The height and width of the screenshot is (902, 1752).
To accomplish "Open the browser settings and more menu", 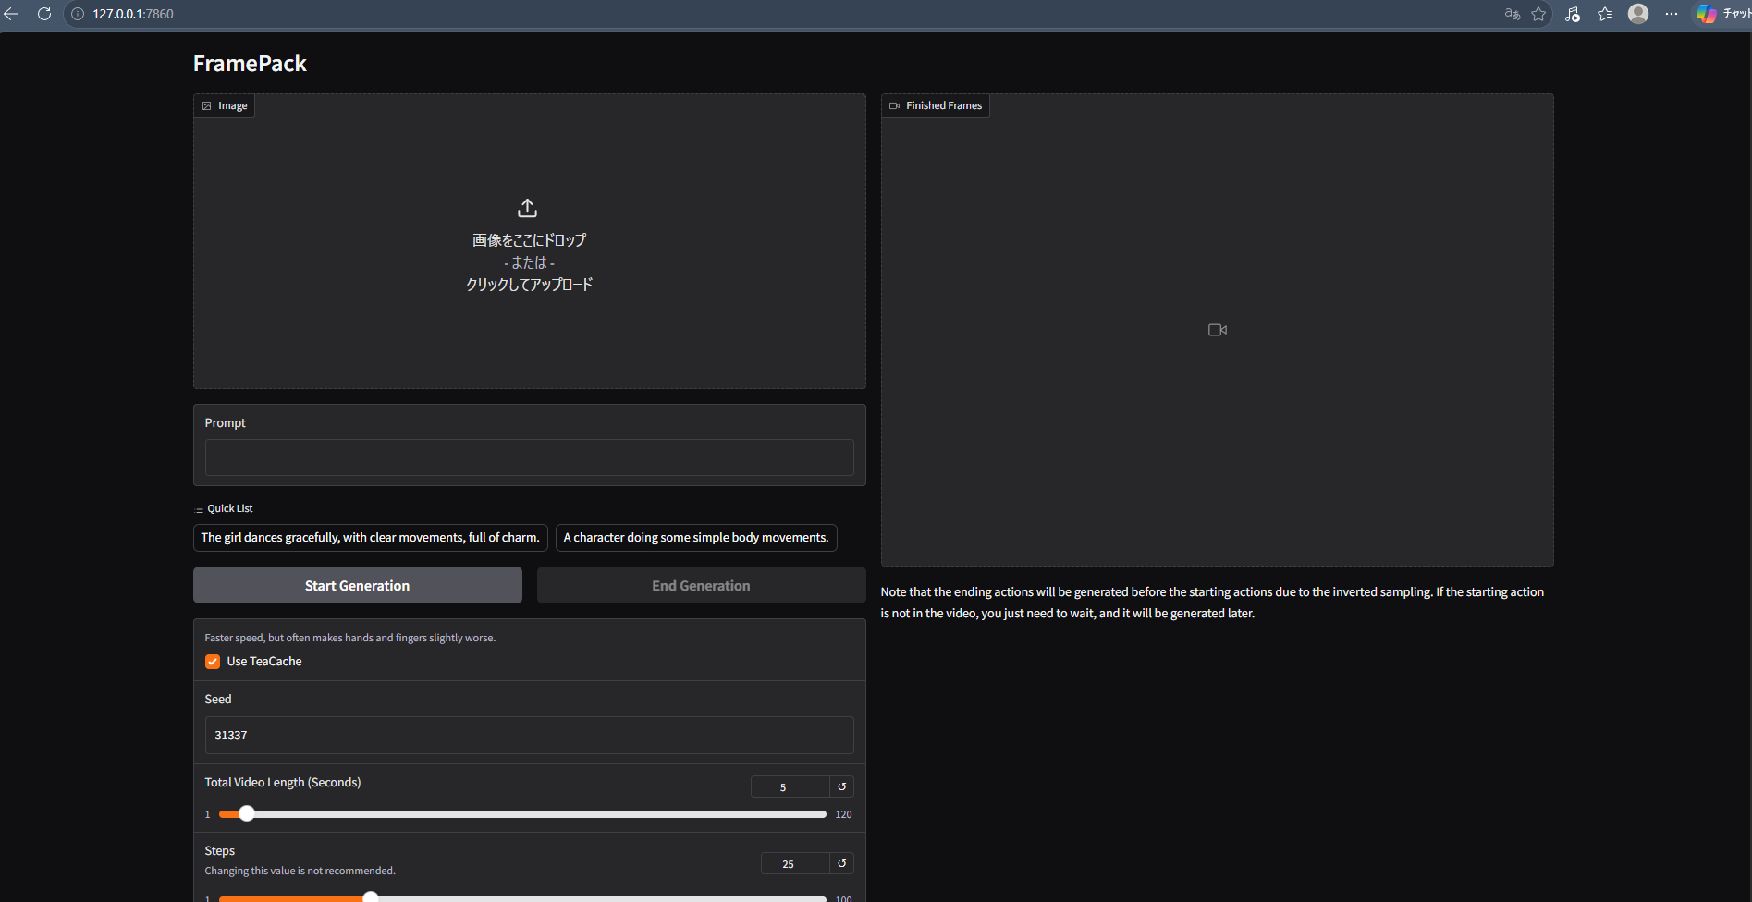I will (1672, 14).
